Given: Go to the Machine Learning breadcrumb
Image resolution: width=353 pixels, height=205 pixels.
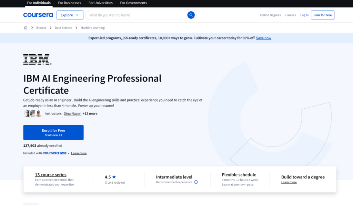Looking at the screenshot, I should (x=92, y=28).
